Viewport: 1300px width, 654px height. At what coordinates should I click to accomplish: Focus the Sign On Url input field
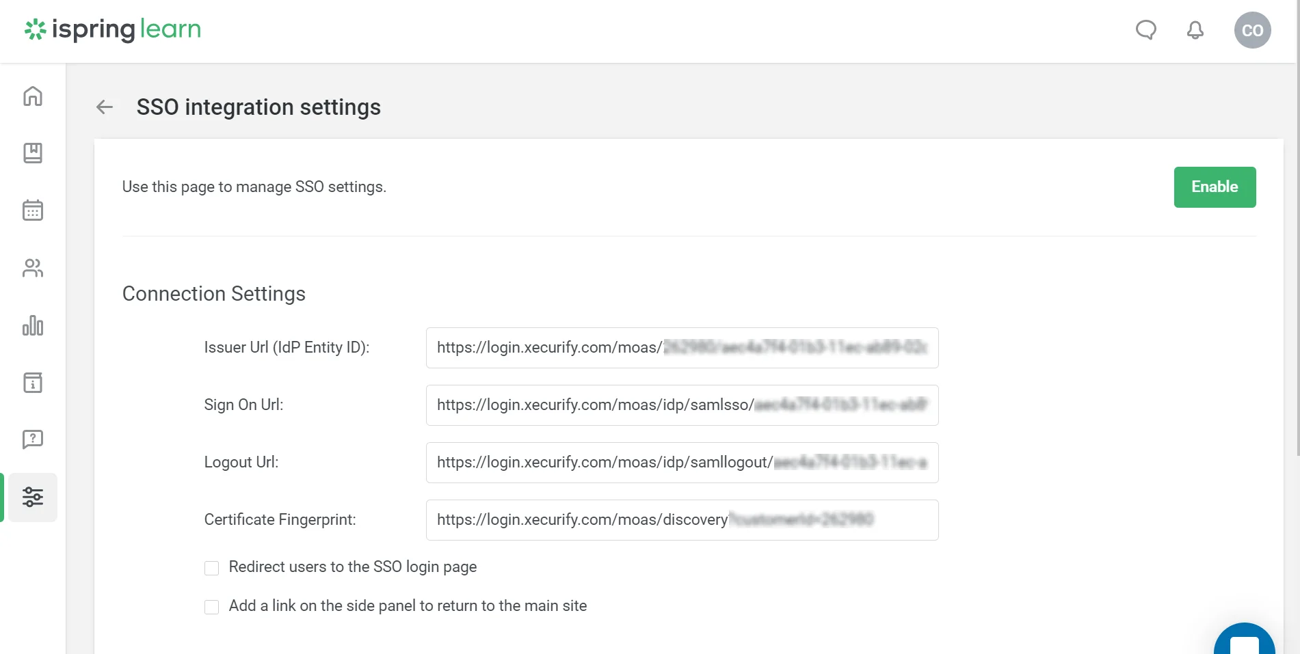point(682,405)
